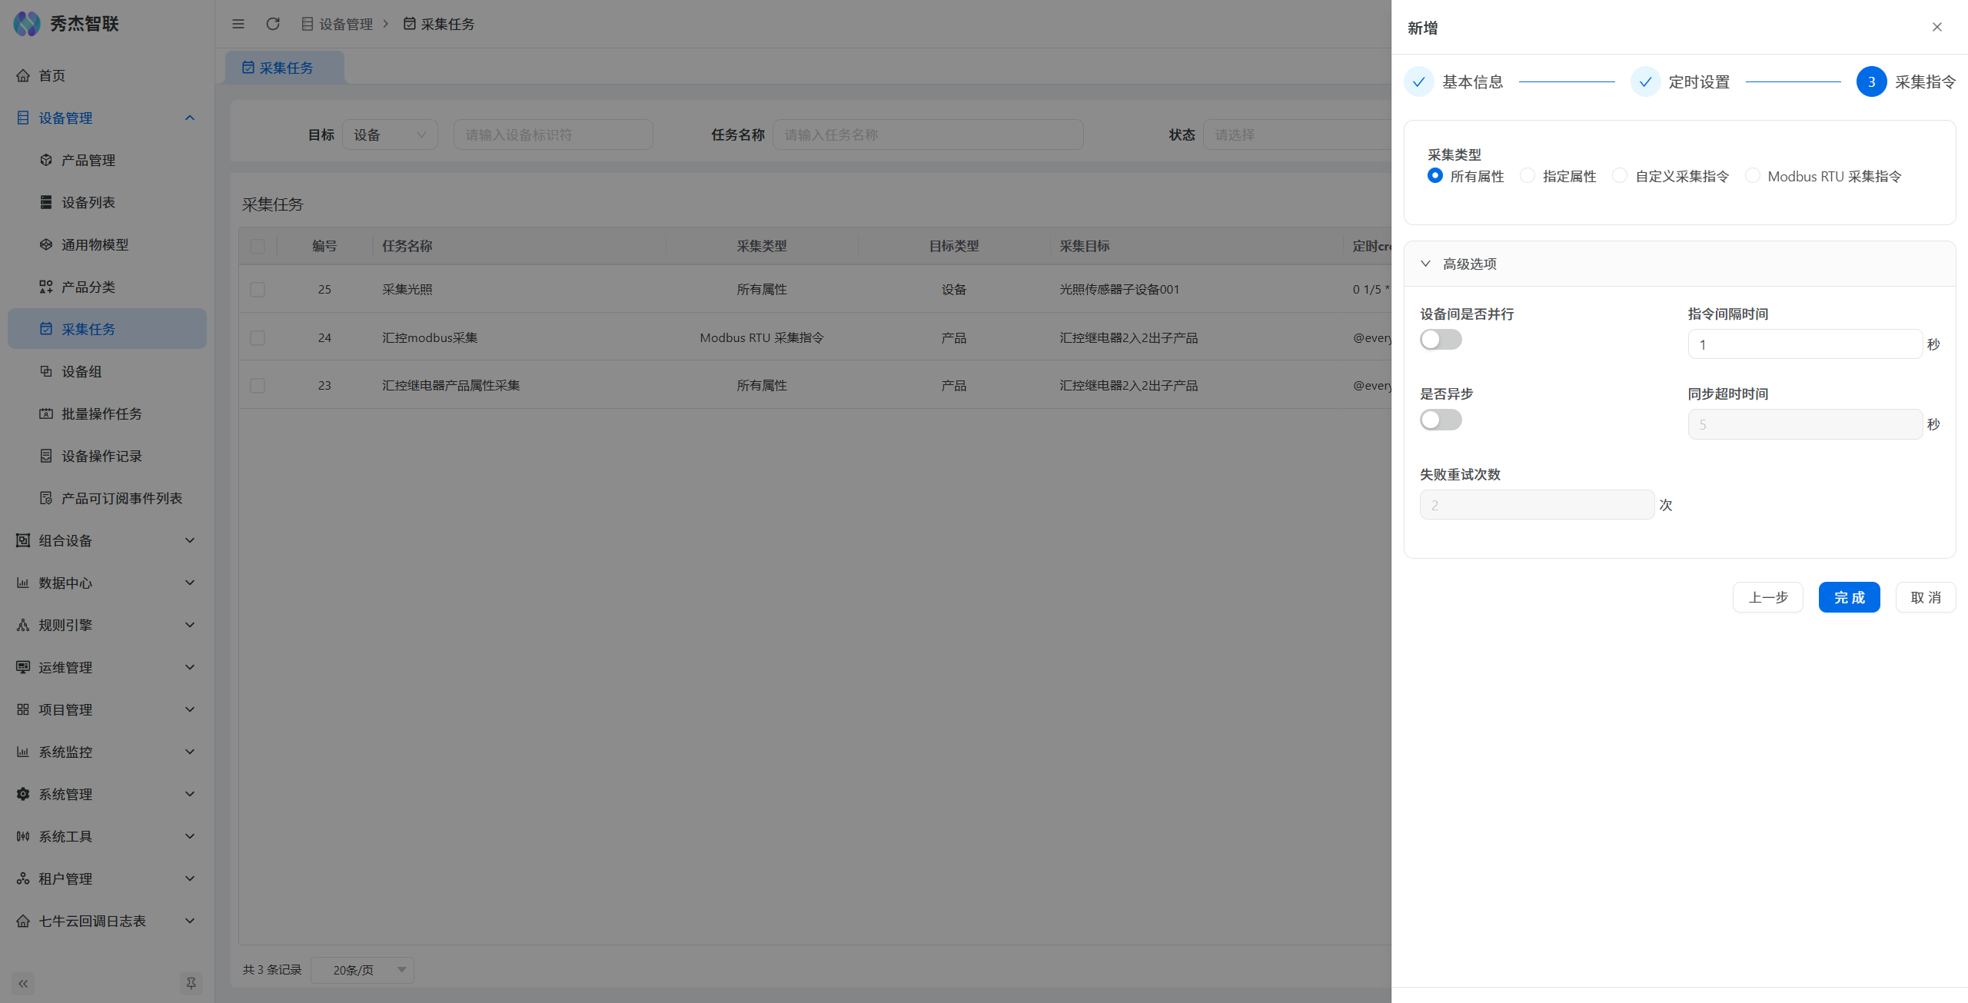Select the 指定属性 radio option

pos(1528,176)
